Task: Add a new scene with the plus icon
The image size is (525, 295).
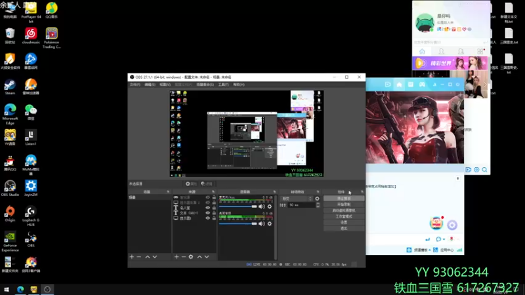Action: pos(132,257)
